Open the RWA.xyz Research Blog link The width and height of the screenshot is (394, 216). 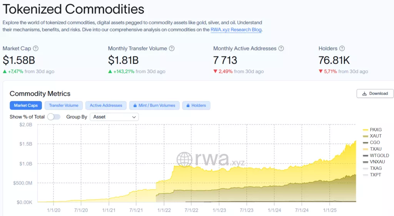point(236,30)
